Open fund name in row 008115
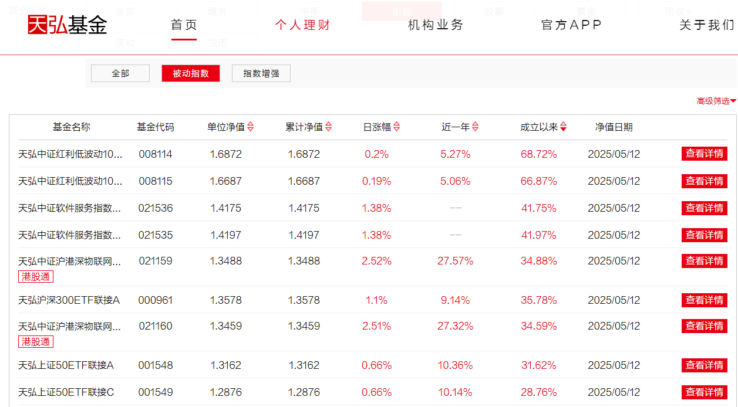The width and height of the screenshot is (738, 407). tap(70, 181)
